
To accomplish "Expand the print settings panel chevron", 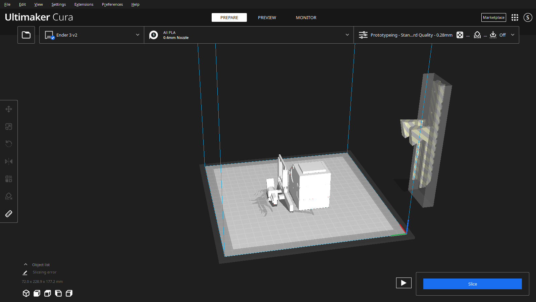I will tap(513, 35).
